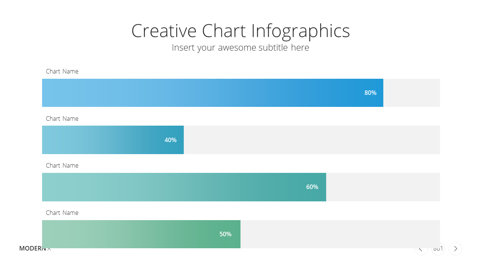Select the Chart Name label above 40% bar
Screen dimensions: 481x270
point(62,118)
